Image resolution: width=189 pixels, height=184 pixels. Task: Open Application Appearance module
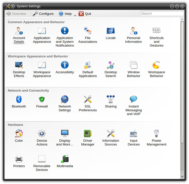tap(42, 35)
